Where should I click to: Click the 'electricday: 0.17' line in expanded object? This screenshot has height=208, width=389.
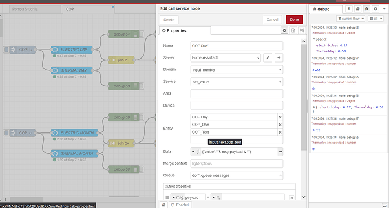(331, 45)
